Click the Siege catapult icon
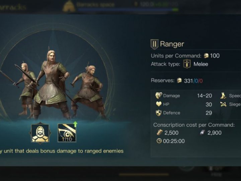The image size is (241, 181). coord(223,104)
